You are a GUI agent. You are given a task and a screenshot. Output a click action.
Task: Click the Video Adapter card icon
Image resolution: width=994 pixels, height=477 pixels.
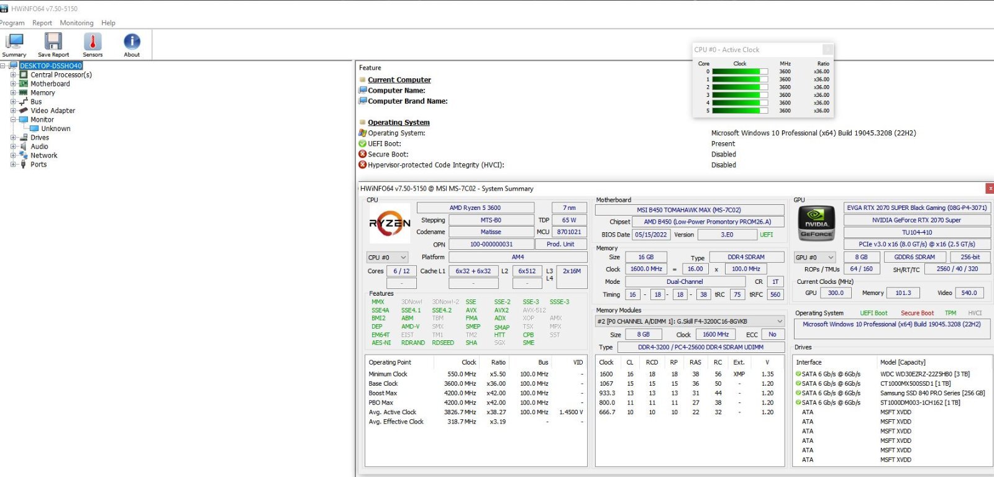(24, 111)
